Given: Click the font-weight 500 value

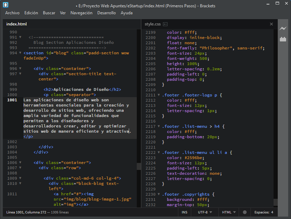Looking at the screenshot, I should point(203,58).
